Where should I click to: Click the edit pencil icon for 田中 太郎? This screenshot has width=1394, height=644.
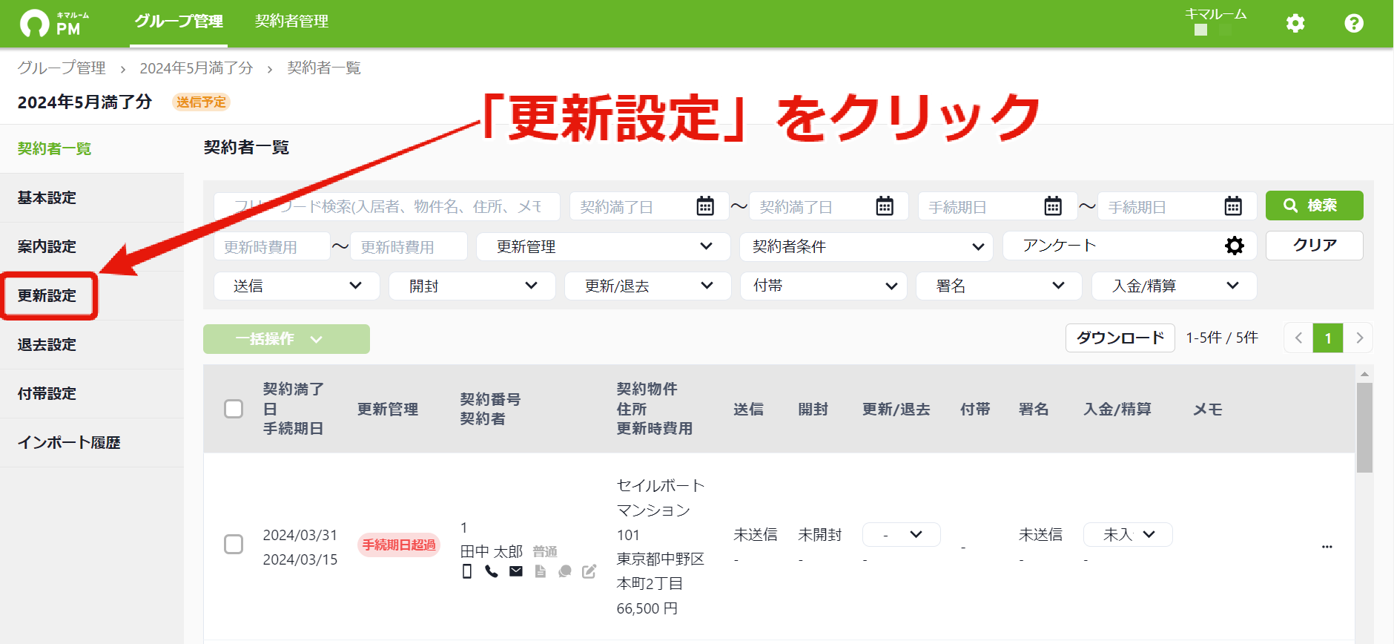[x=589, y=571]
